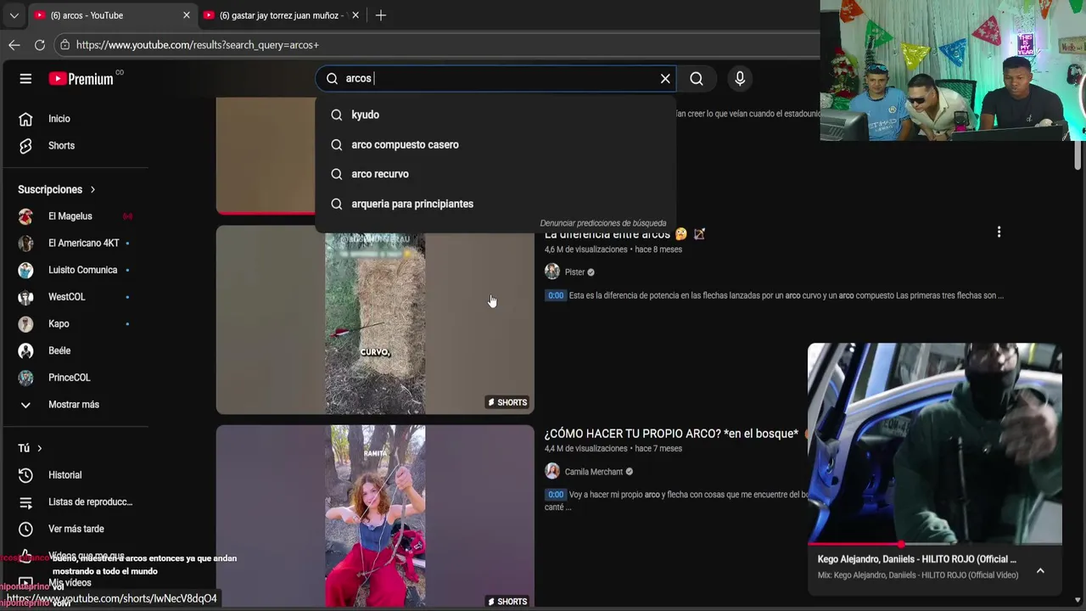Viewport: 1086px width, 611px height.
Task: Open more options for diferencia entre arcos
Action: [x=999, y=232]
